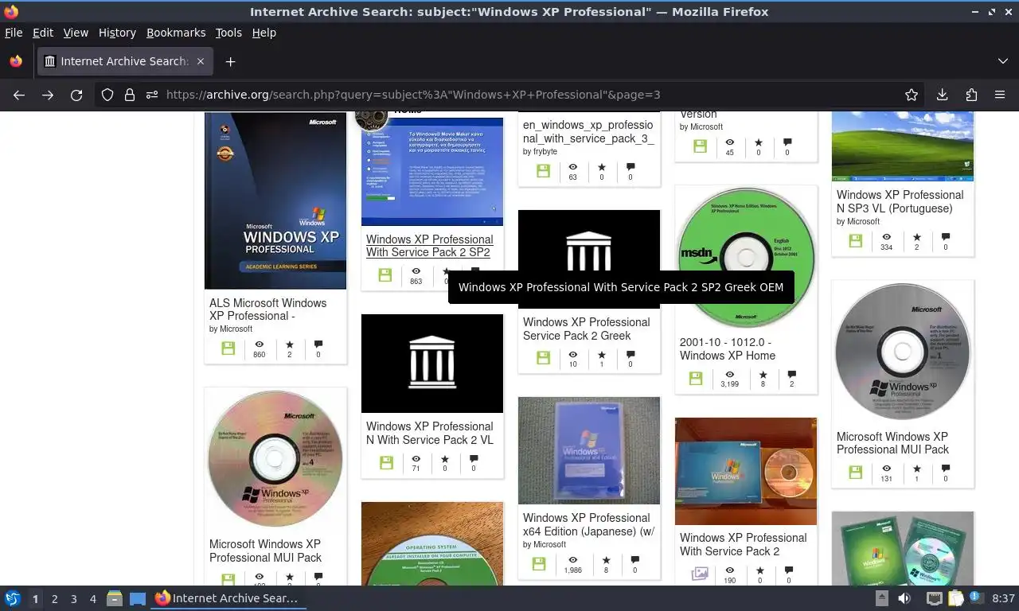Open the Bookmarks menu
Screen dimensions: 1019x611
[176, 33]
